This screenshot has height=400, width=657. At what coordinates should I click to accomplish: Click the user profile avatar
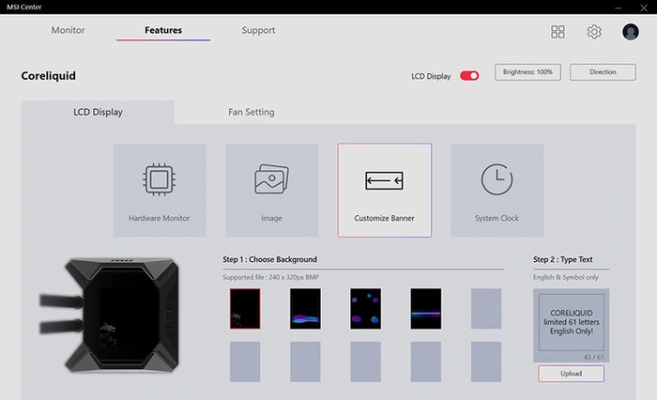pyautogui.click(x=631, y=32)
